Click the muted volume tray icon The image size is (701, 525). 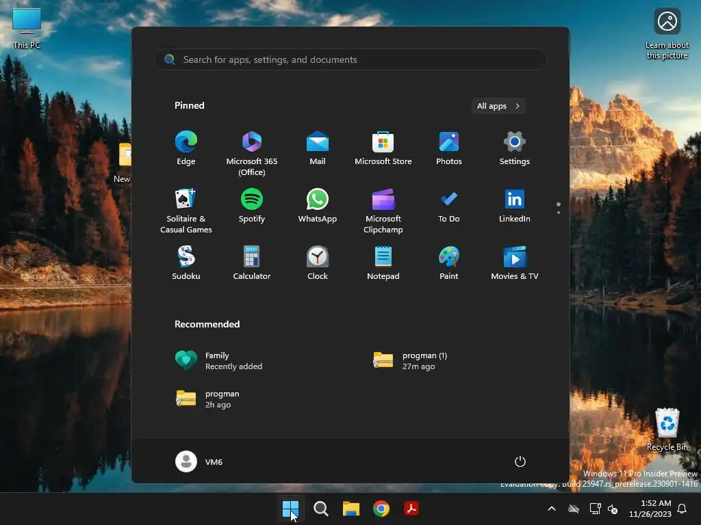tap(613, 509)
